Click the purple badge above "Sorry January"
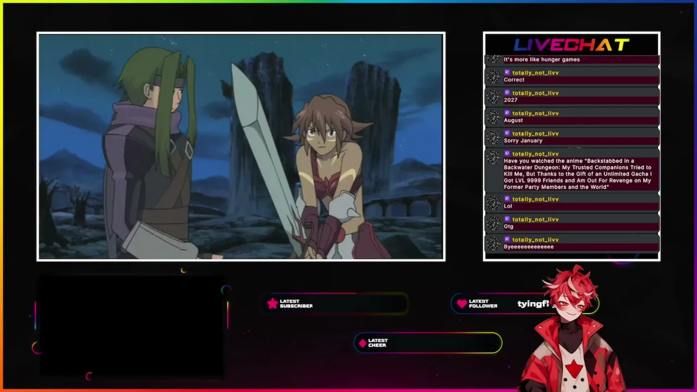This screenshot has width=697, height=392. pyautogui.click(x=507, y=133)
